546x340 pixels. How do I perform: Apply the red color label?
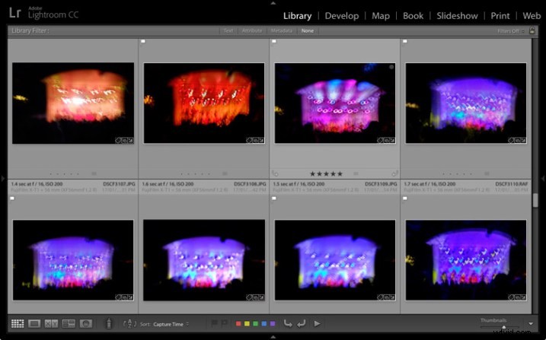pyautogui.click(x=238, y=324)
